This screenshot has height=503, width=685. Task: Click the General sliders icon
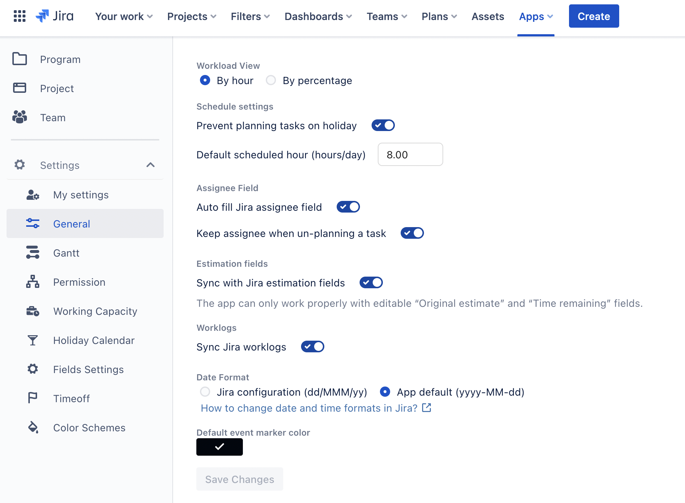click(33, 223)
